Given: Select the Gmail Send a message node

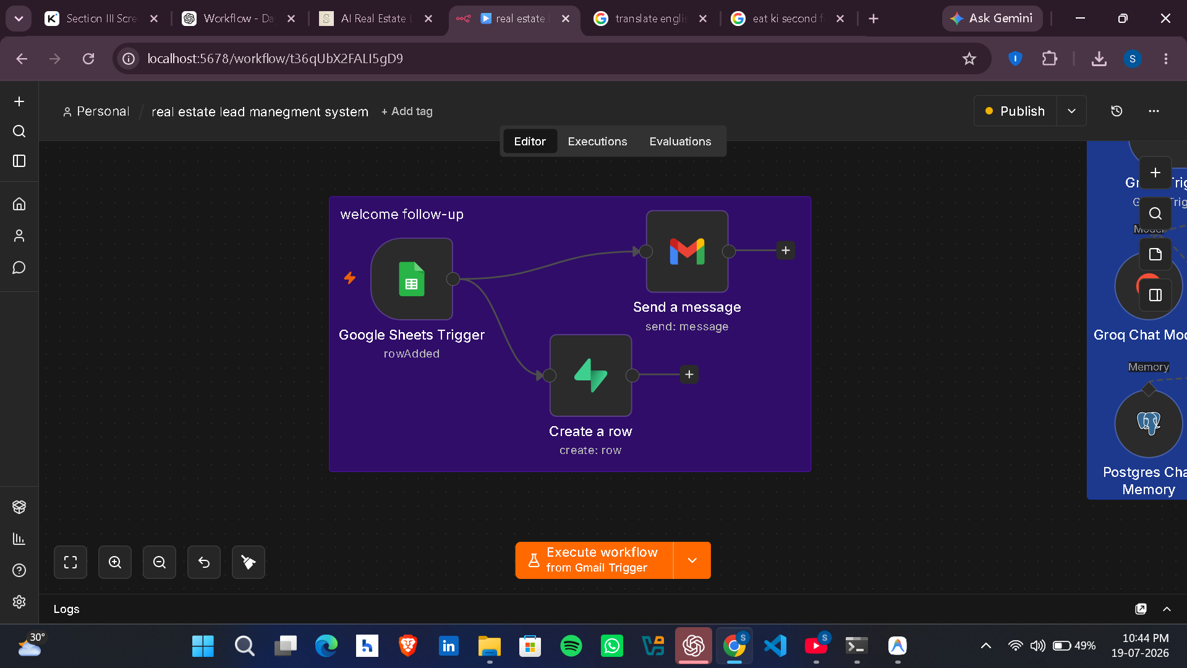Looking at the screenshot, I should (687, 251).
